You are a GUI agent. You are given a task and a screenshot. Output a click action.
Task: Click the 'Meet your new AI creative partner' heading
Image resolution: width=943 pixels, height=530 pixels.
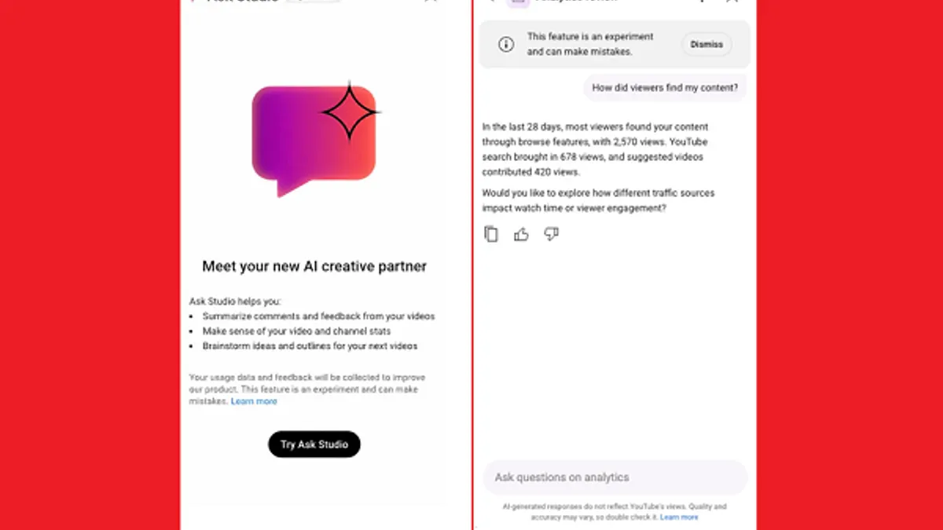pos(314,266)
